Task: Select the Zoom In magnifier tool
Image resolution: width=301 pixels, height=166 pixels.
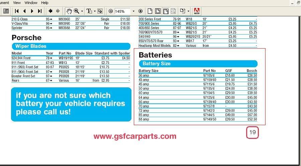Action: click(x=76, y=11)
